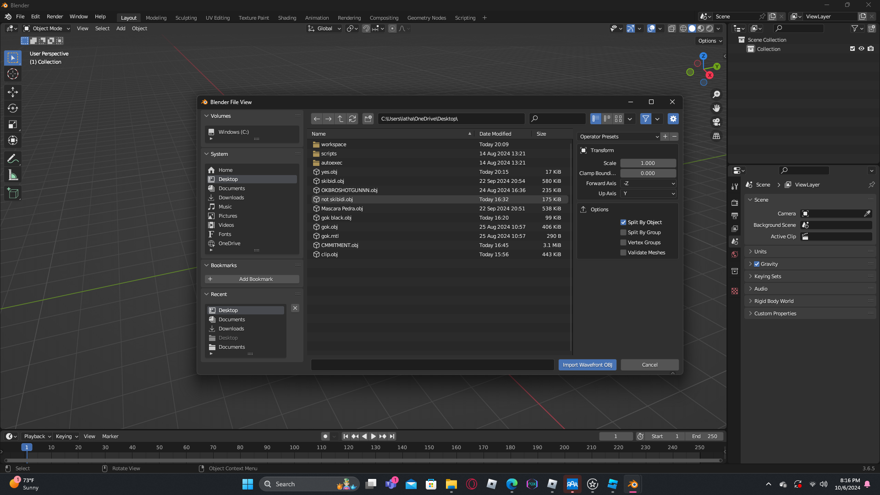The width and height of the screenshot is (880, 495).
Task: Click the Measure tool icon
Action: pyautogui.click(x=13, y=176)
